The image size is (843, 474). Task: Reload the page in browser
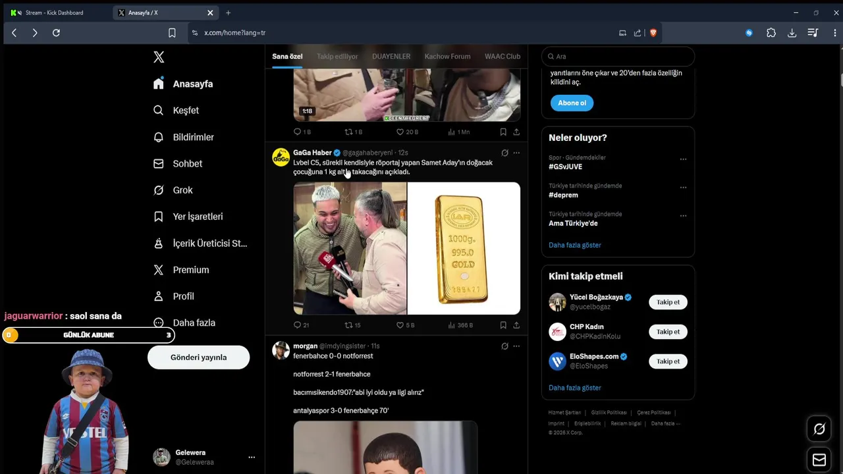(56, 33)
